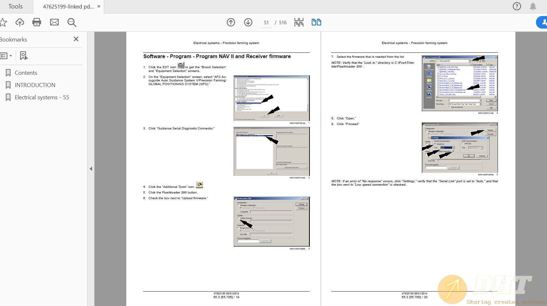Open the find text magnifier tool
Screen dimensions: 547x306
pos(72,22)
